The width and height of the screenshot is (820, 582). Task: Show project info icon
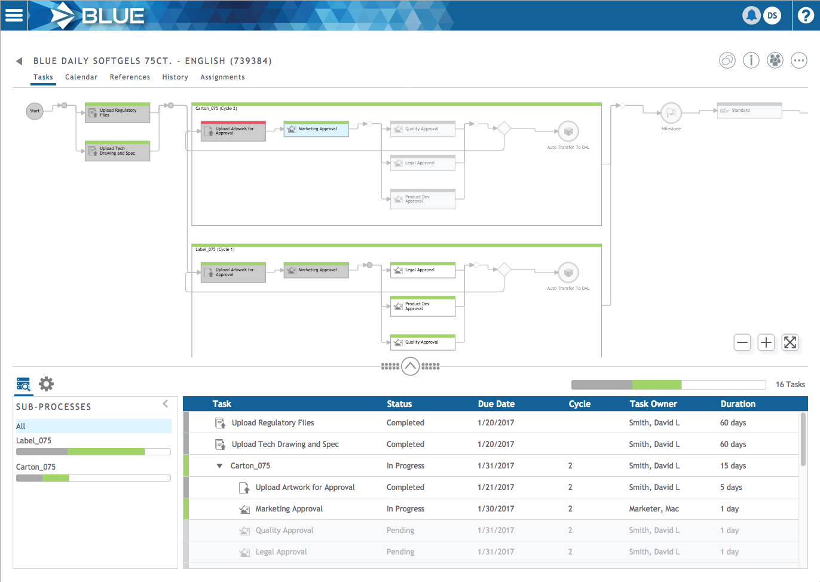click(x=751, y=60)
